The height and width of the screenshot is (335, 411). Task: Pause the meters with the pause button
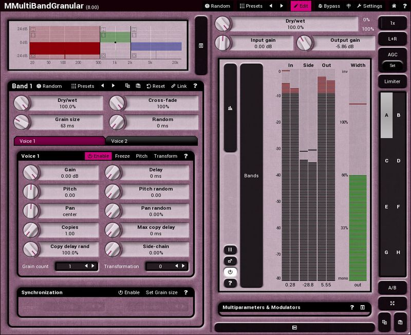(230, 250)
